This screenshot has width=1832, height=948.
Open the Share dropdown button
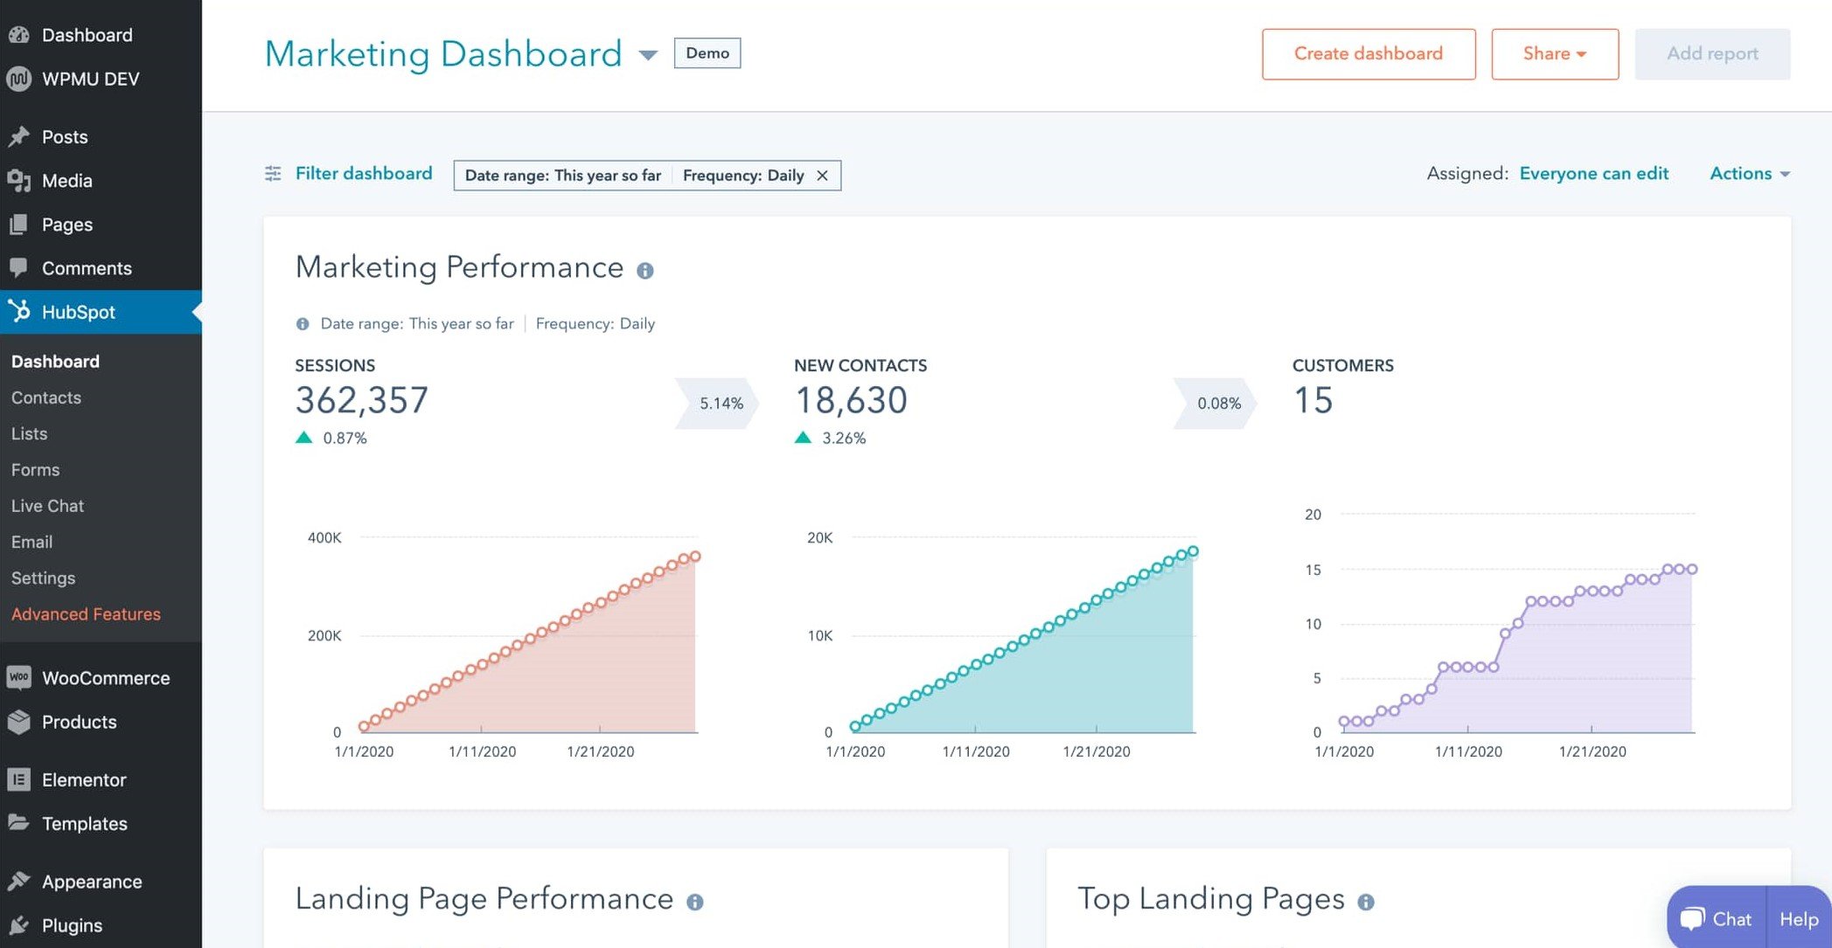click(x=1554, y=54)
